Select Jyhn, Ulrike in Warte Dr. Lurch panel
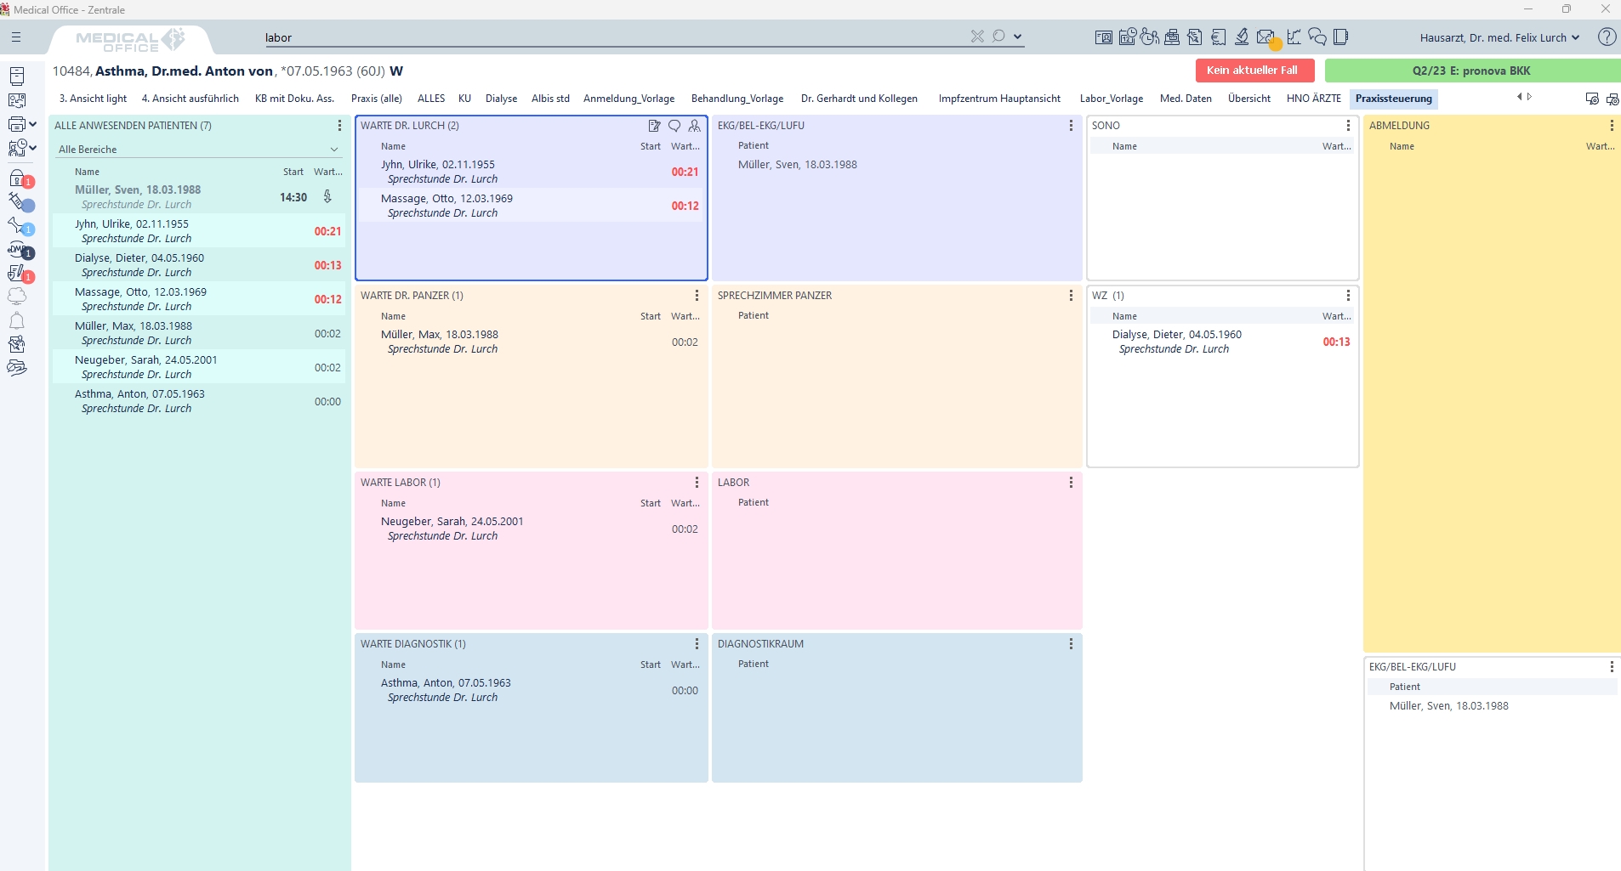Viewport: 1621px width, 871px height. [x=532, y=172]
